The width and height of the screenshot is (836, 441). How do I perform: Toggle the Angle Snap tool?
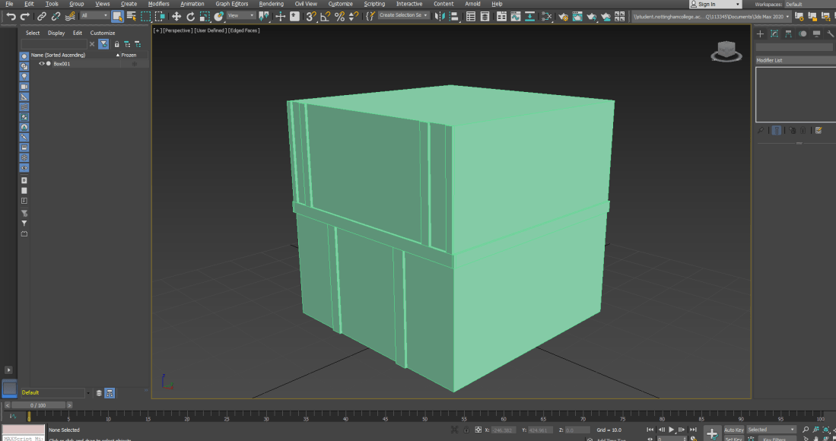tap(325, 16)
